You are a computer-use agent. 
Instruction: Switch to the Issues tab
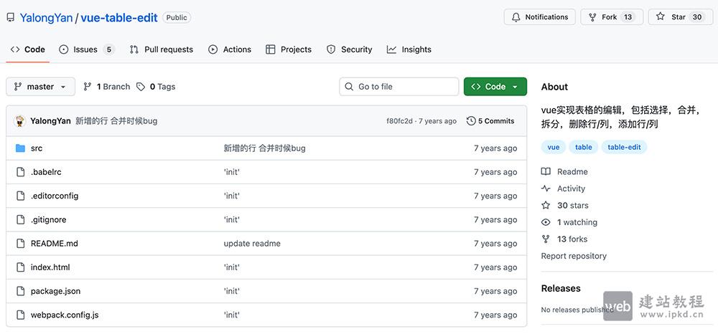(x=85, y=49)
